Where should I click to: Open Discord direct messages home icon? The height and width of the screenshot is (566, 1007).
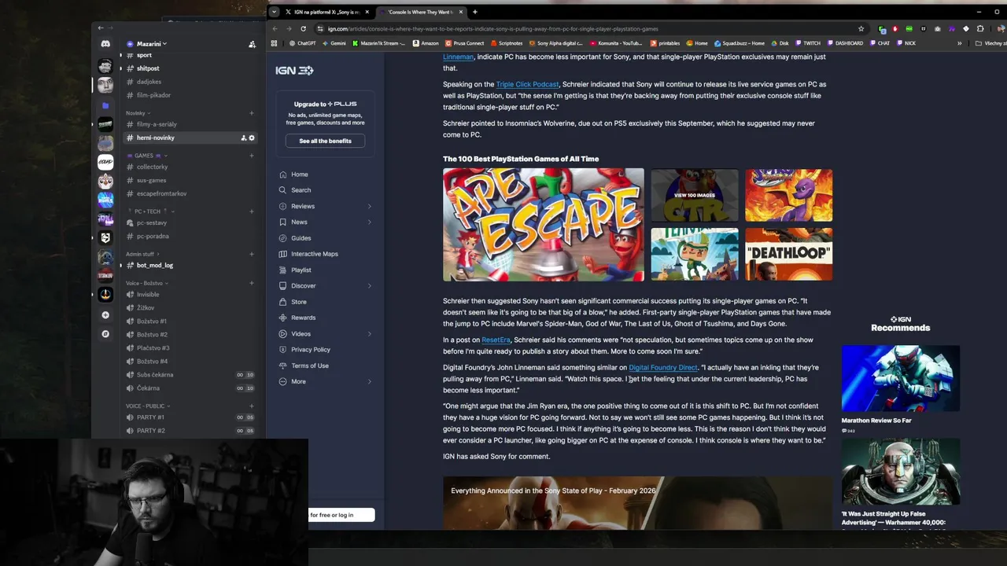click(105, 44)
